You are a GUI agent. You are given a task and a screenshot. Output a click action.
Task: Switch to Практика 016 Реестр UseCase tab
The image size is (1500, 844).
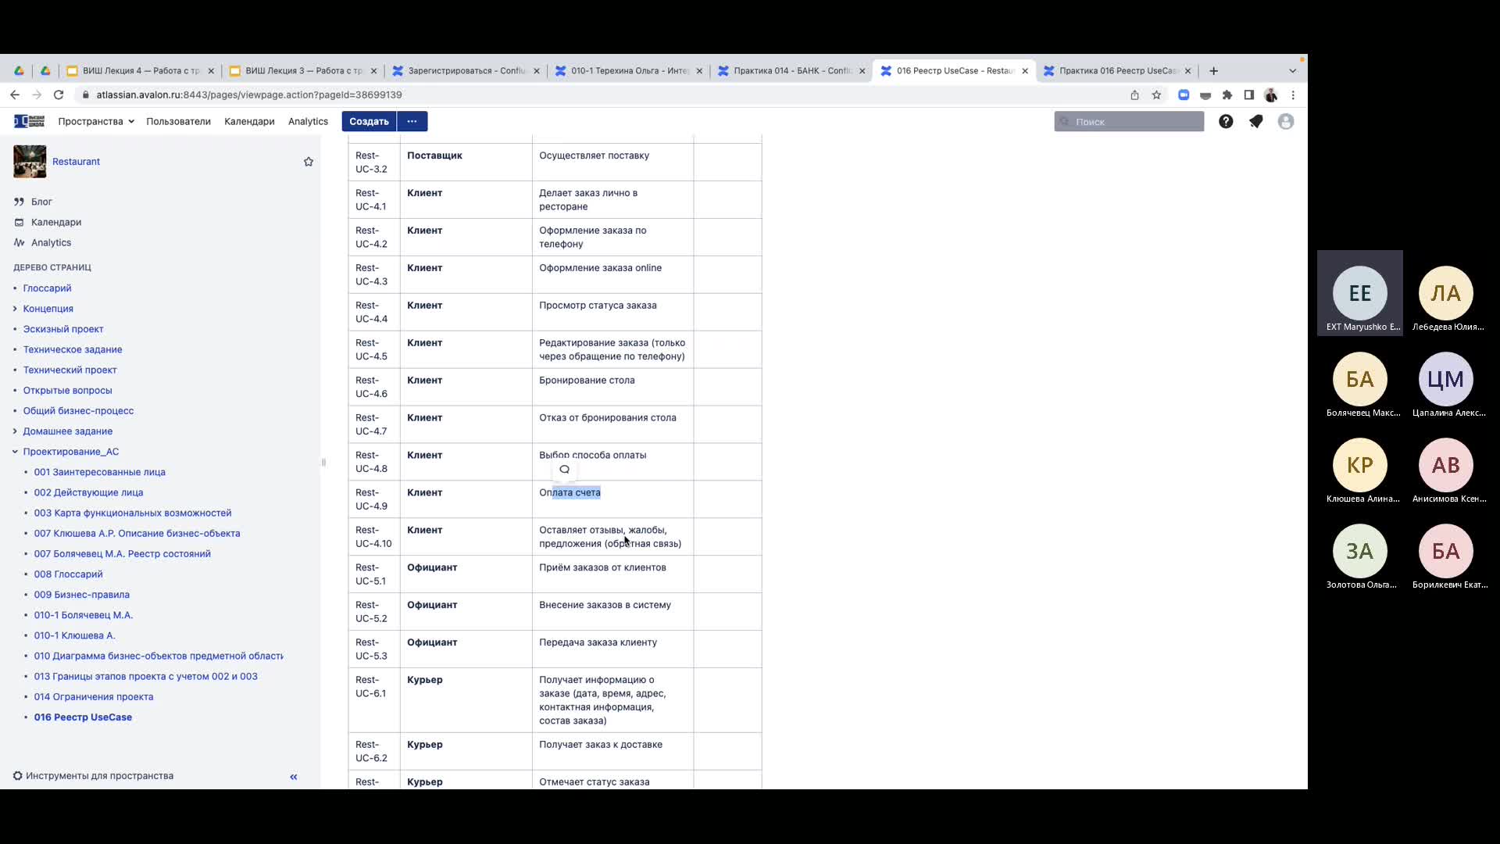(1117, 70)
